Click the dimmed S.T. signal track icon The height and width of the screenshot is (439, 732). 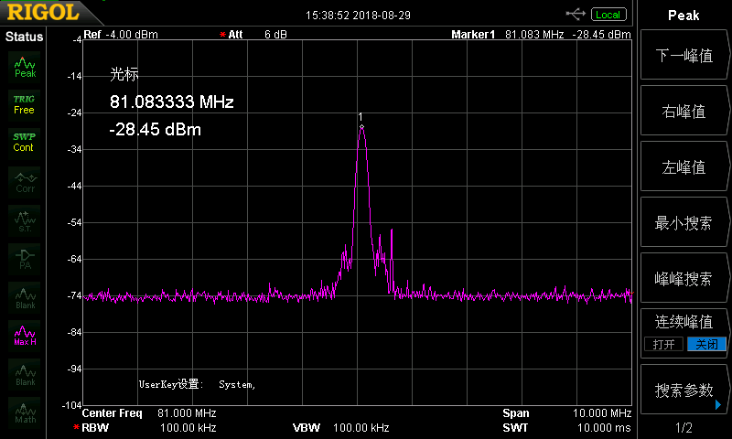(x=25, y=220)
